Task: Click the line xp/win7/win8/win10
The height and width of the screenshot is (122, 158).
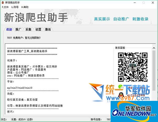Action: coord(20,88)
